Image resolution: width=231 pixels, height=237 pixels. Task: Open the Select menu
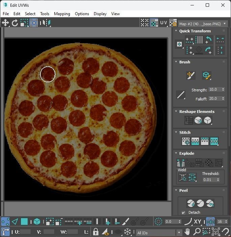coord(30,14)
